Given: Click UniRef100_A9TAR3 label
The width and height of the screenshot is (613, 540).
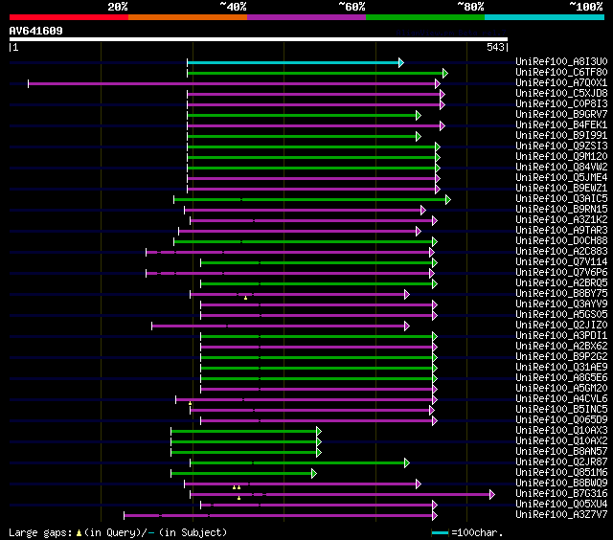Looking at the screenshot, I should point(561,231).
